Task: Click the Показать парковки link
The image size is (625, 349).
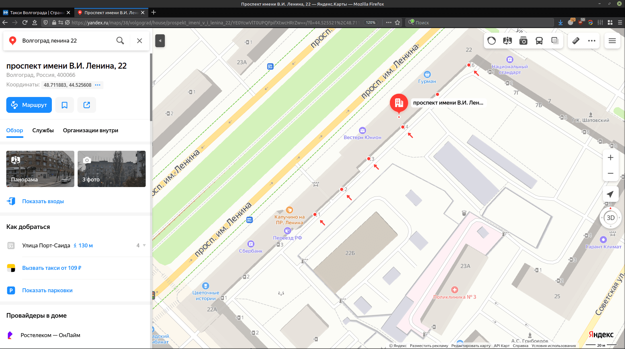Action: pos(47,290)
